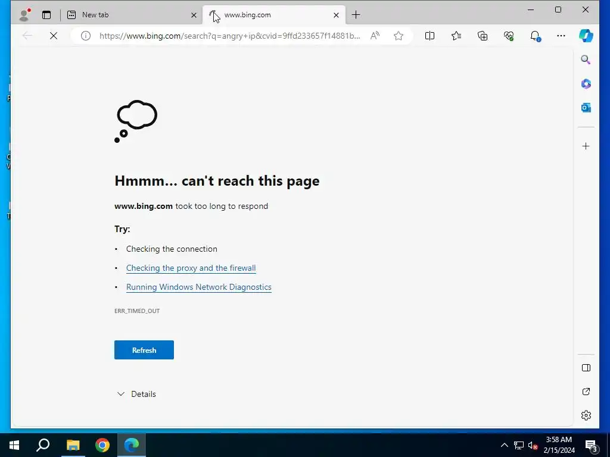Click Running Windows Network Diagnostics link

(x=199, y=287)
